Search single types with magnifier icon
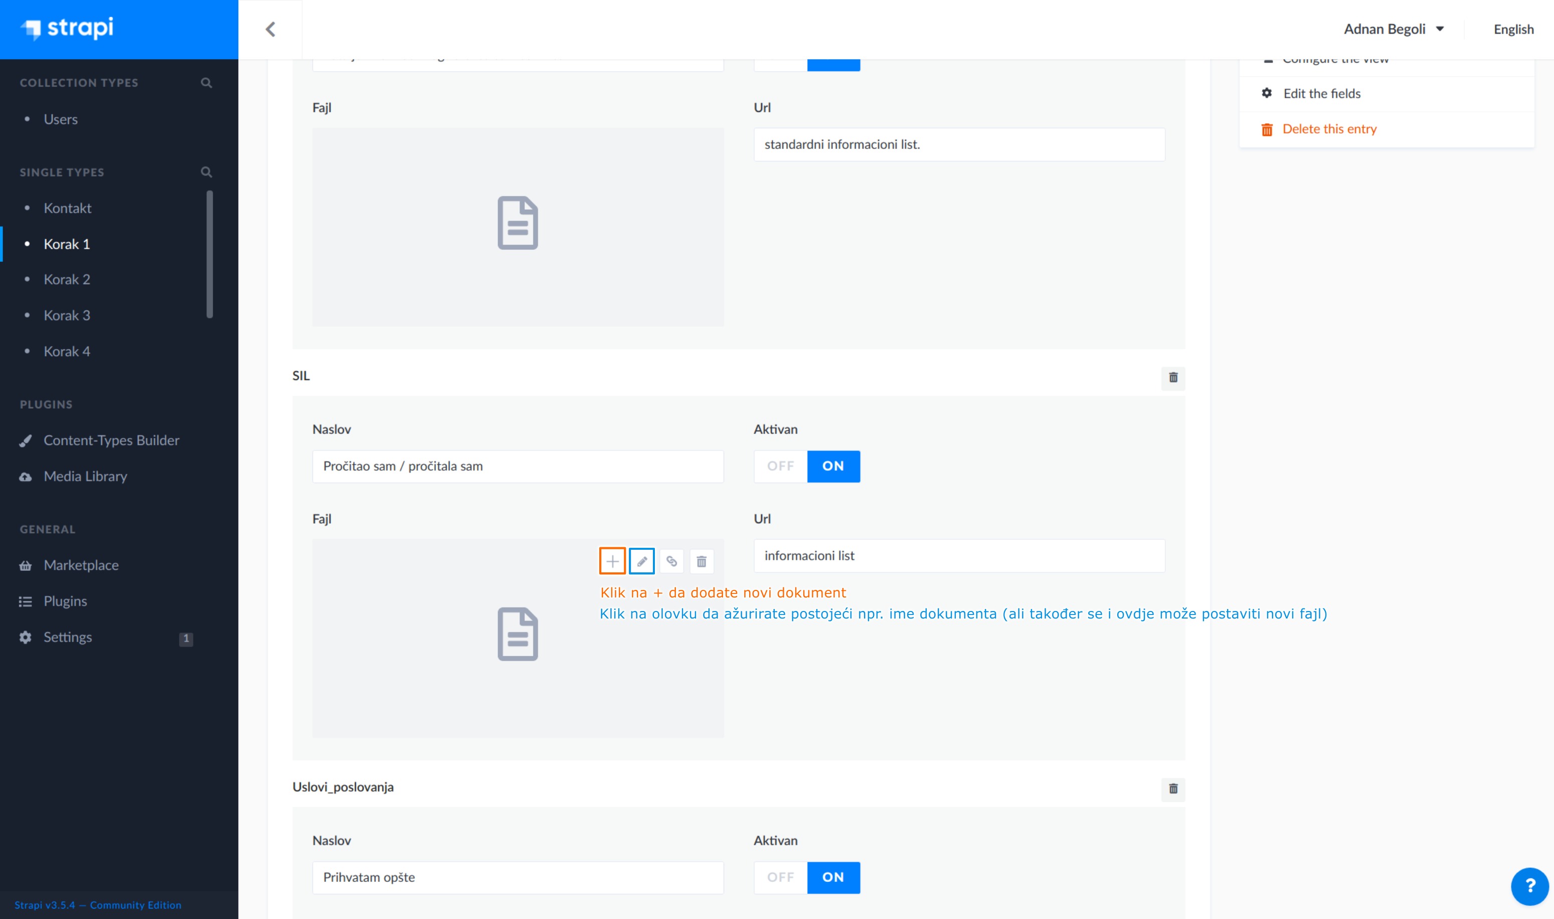This screenshot has width=1554, height=919. point(207,172)
